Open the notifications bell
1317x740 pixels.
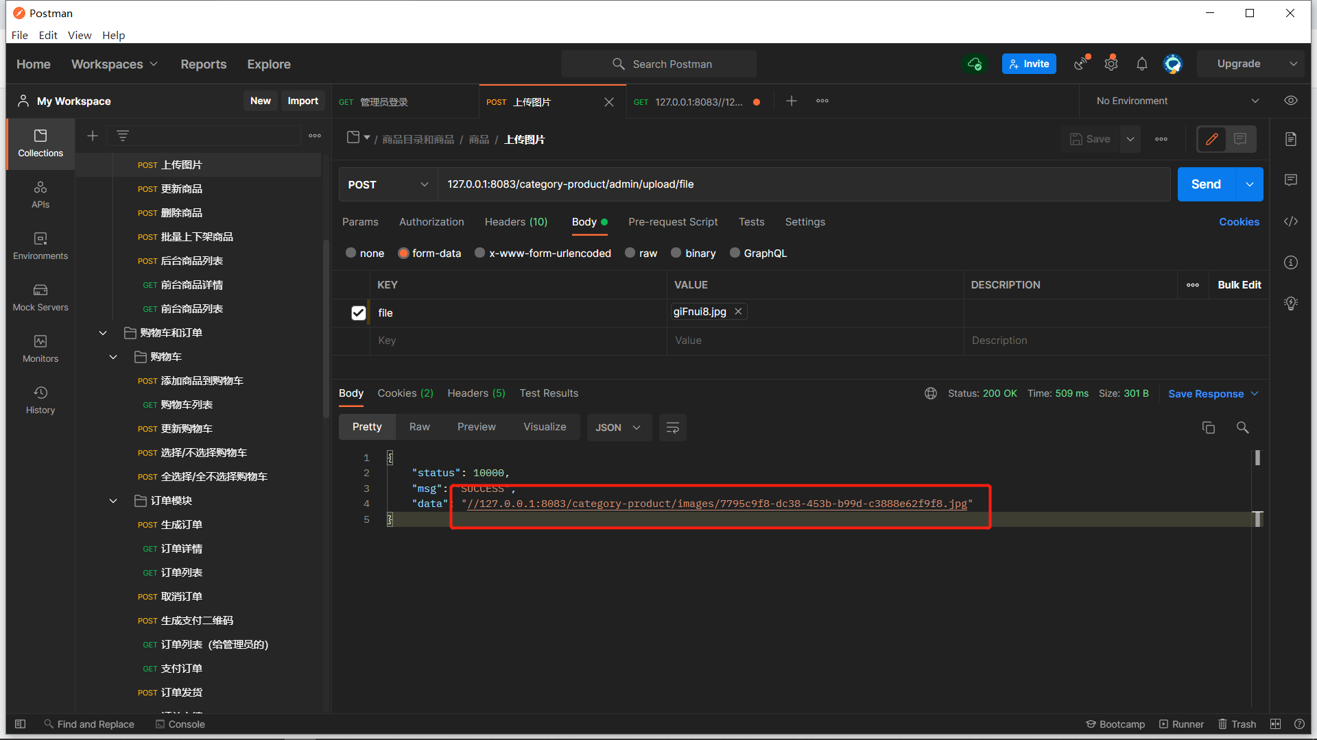(x=1141, y=64)
